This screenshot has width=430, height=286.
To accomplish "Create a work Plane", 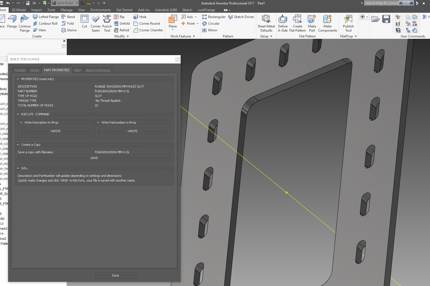I will pos(173,21).
